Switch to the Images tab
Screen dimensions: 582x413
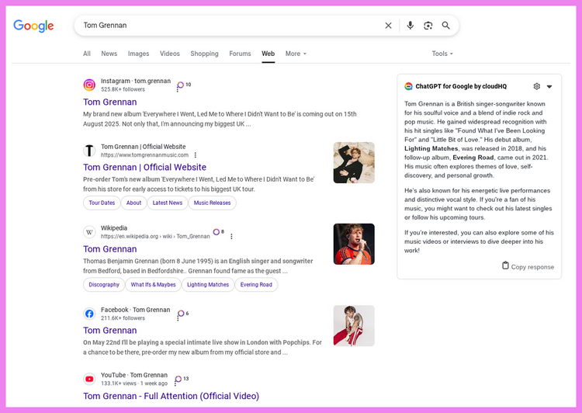[138, 54]
